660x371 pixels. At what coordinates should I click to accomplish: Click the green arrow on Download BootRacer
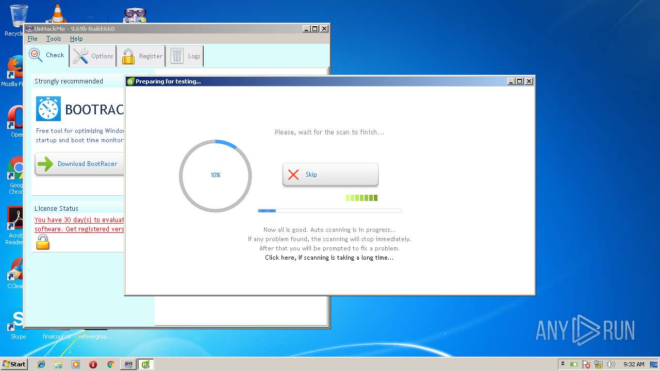(45, 164)
